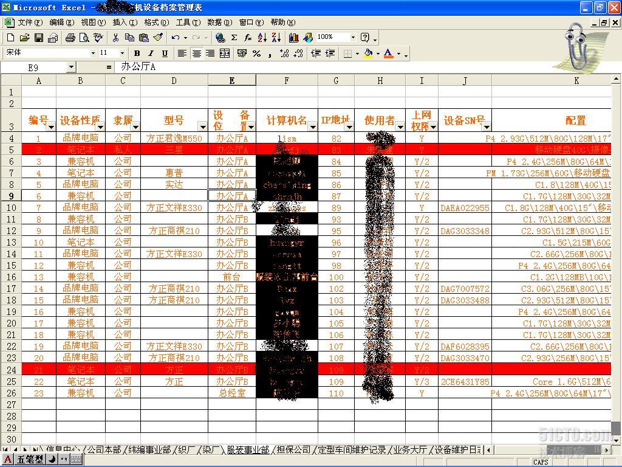
Task: Run the Spelling check icon
Action: point(98,38)
